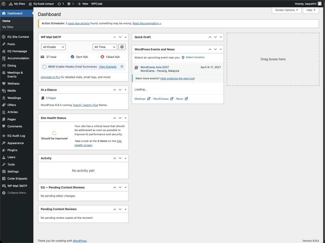Click the envelope icon beside 37 total
The image size is (325, 243).
(43, 57)
